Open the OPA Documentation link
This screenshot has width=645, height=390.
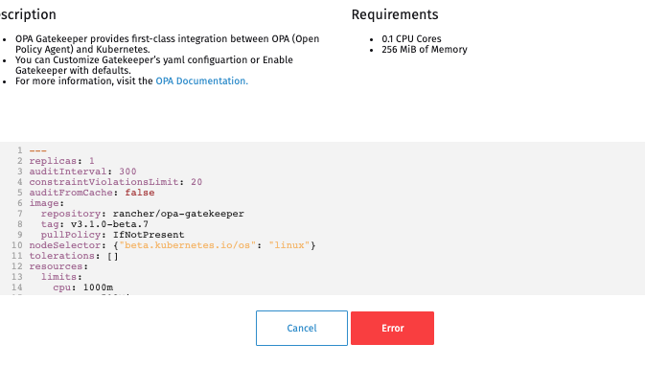201,81
